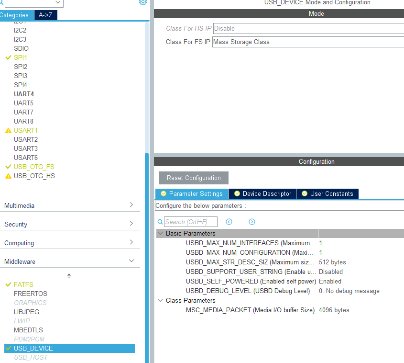
Task: Click the parameter search magnifier icon
Action: (160, 222)
